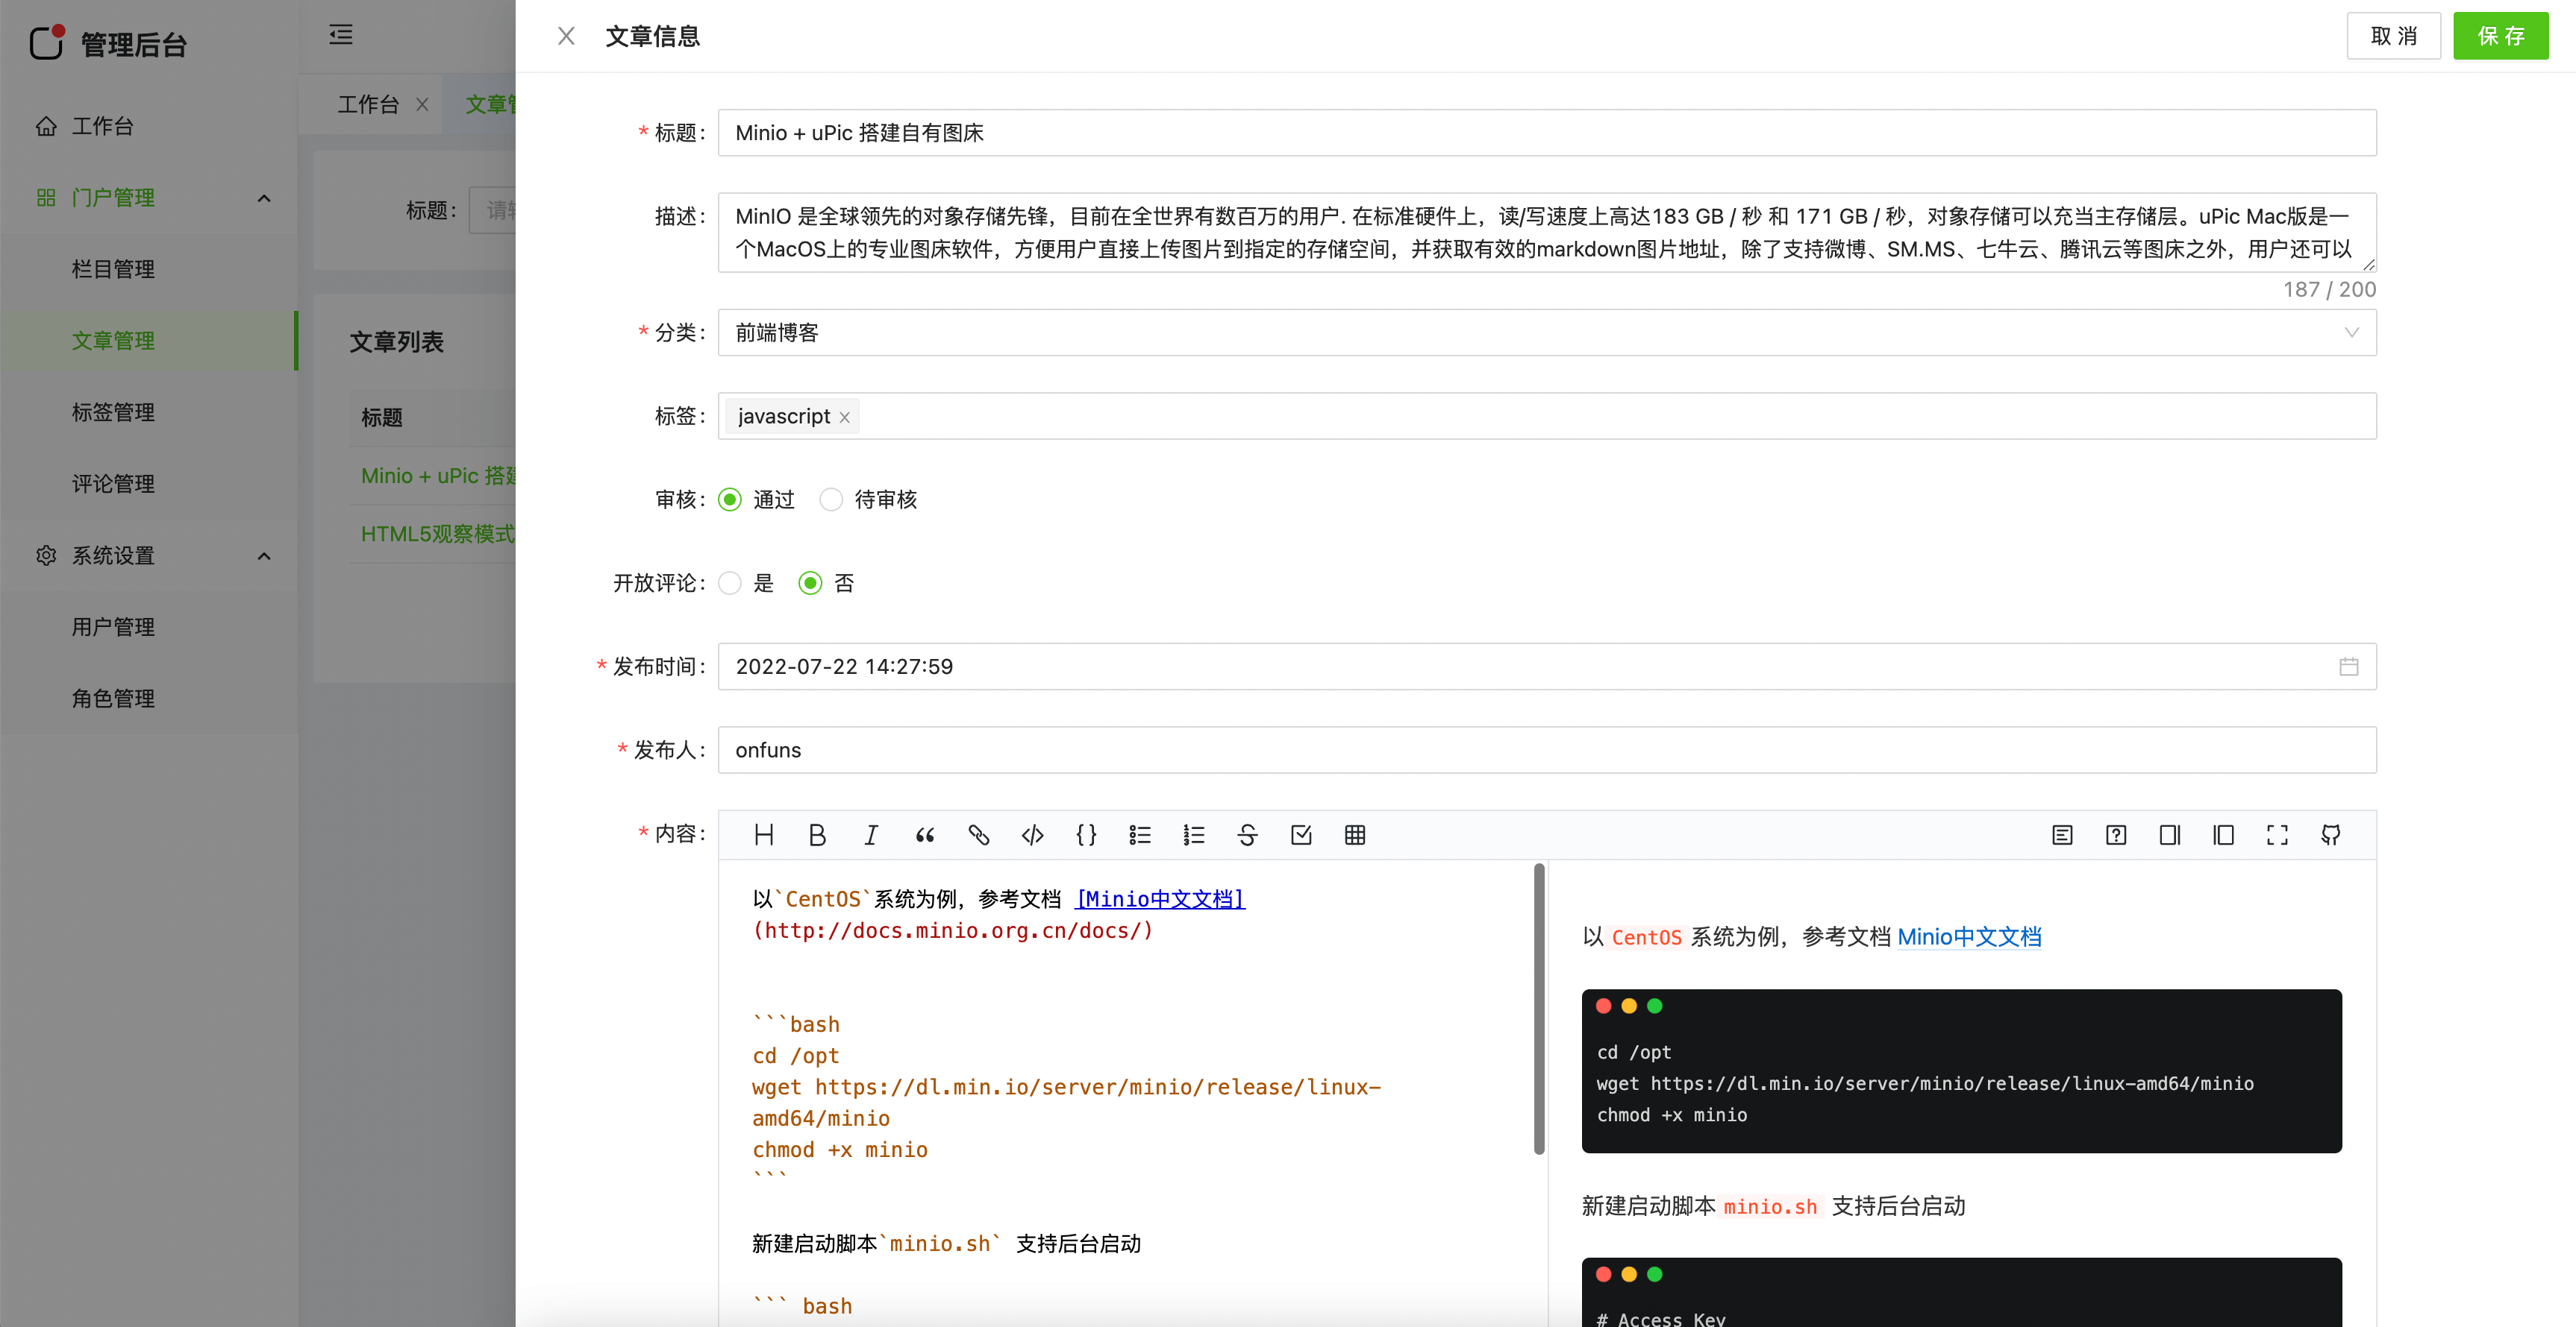Remove the javascript tag
The height and width of the screenshot is (1327, 2576).
coord(845,417)
